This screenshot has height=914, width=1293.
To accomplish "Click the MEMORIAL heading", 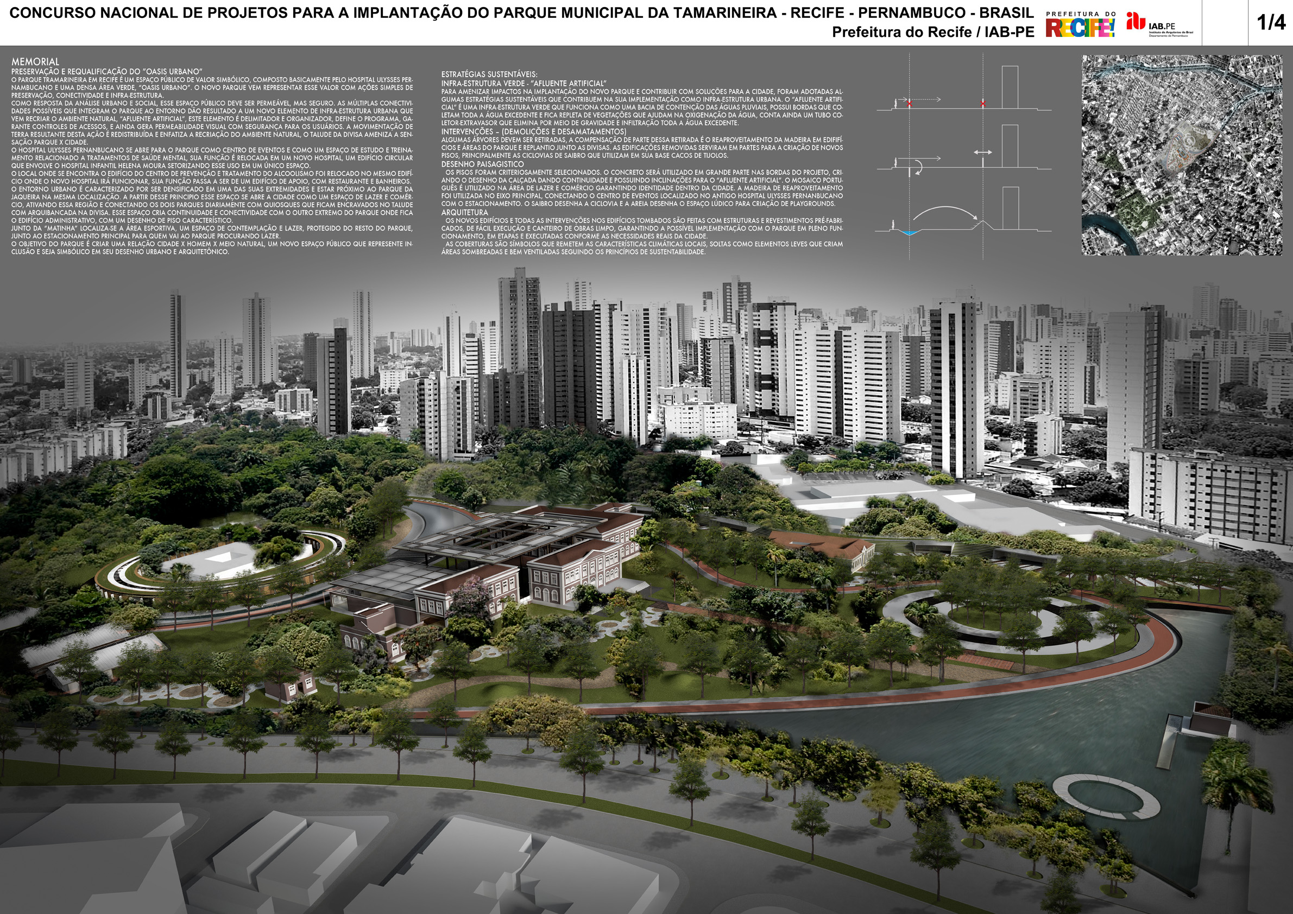I will pos(35,62).
